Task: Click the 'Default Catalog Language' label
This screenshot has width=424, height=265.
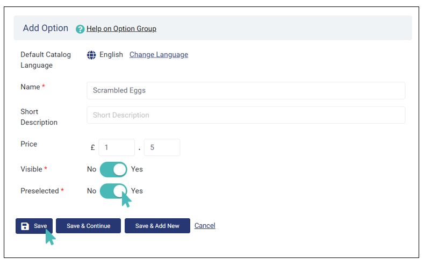Action: (46, 60)
